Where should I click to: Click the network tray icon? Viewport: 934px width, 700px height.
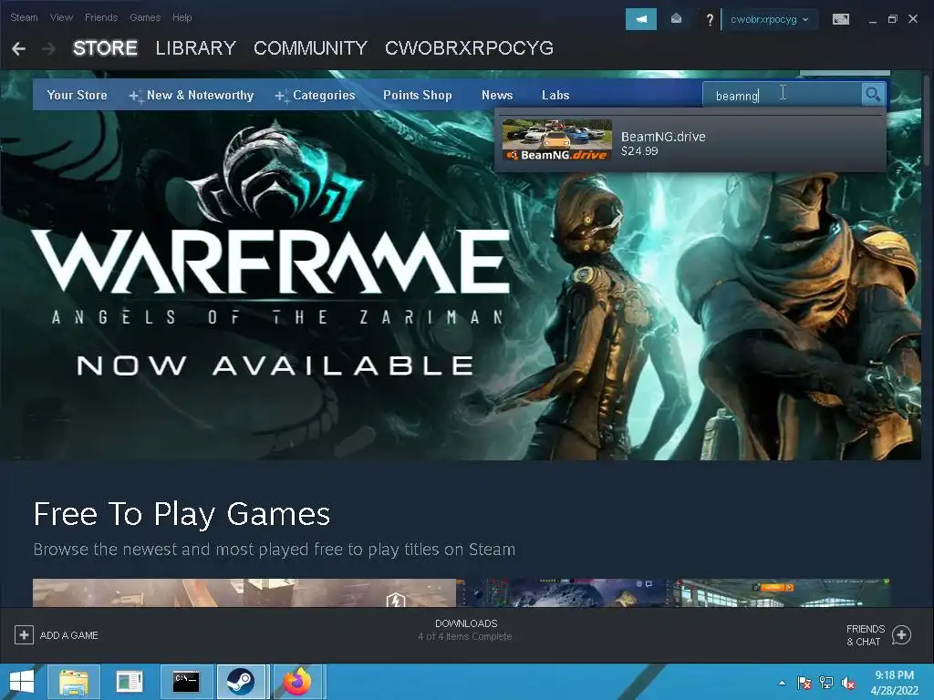(826, 683)
